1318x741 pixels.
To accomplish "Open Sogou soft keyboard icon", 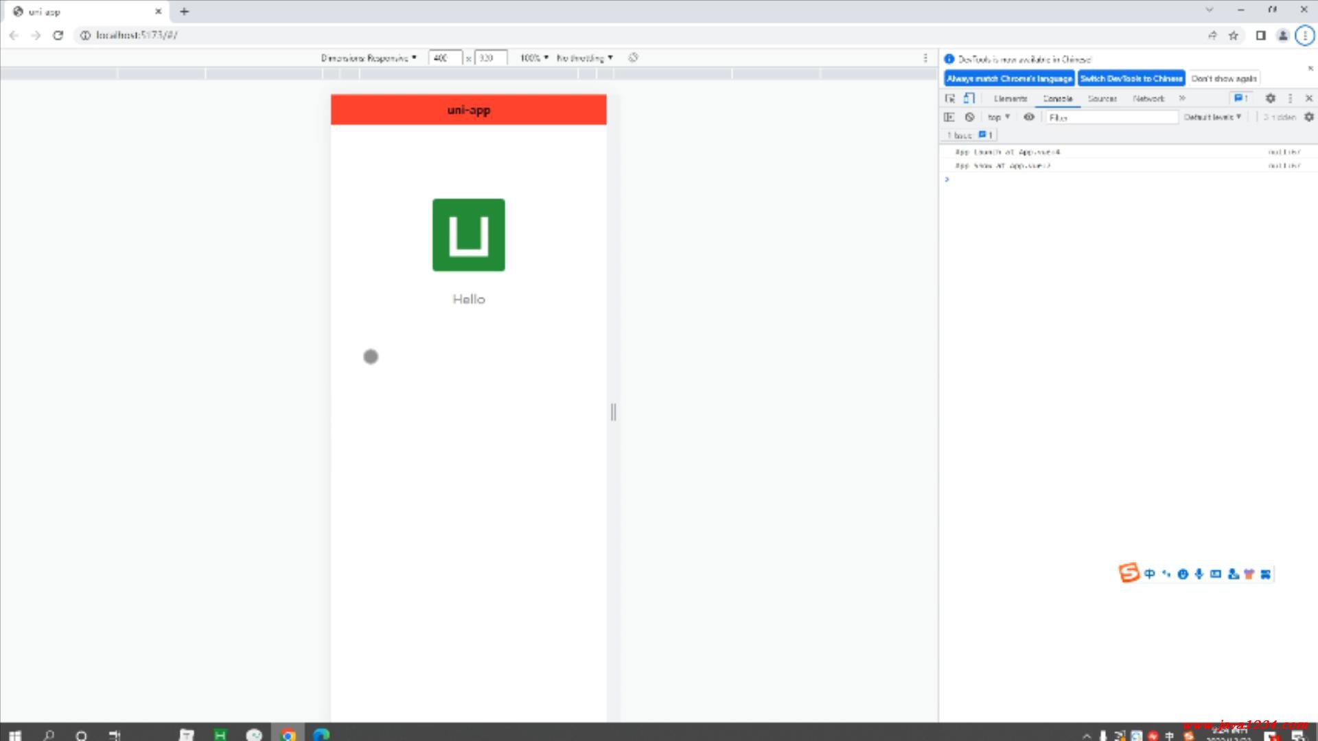I will pos(1215,574).
